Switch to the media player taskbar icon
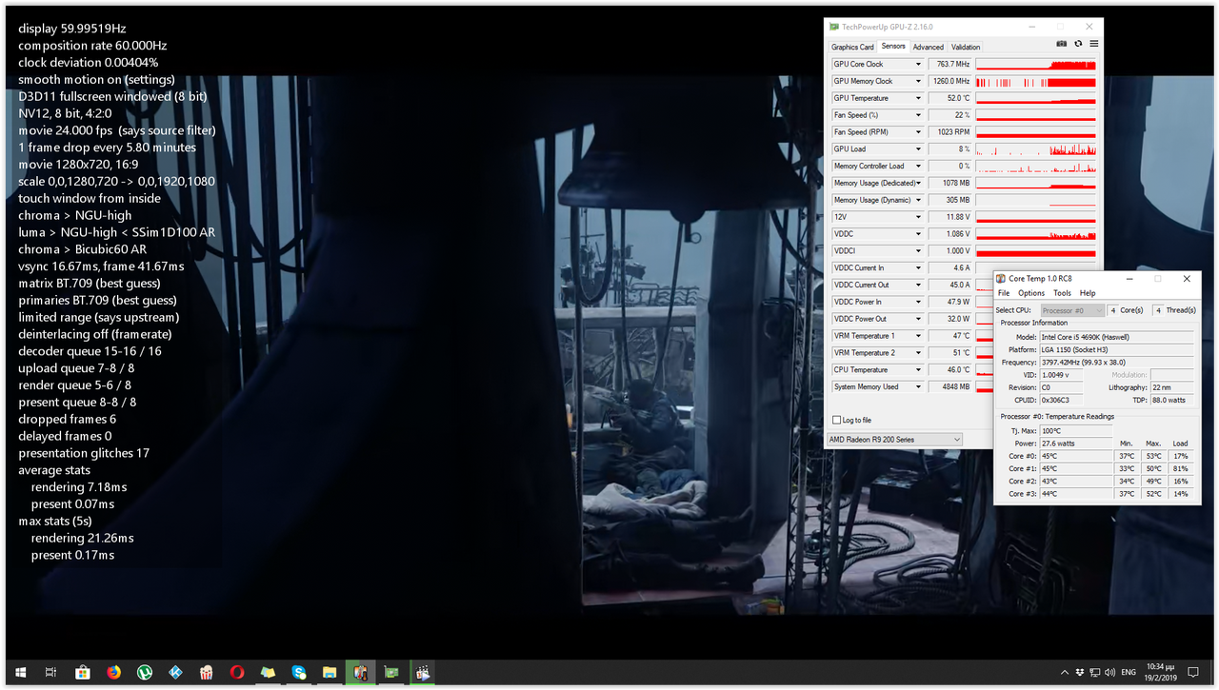This screenshot has width=1219, height=690. 422,672
